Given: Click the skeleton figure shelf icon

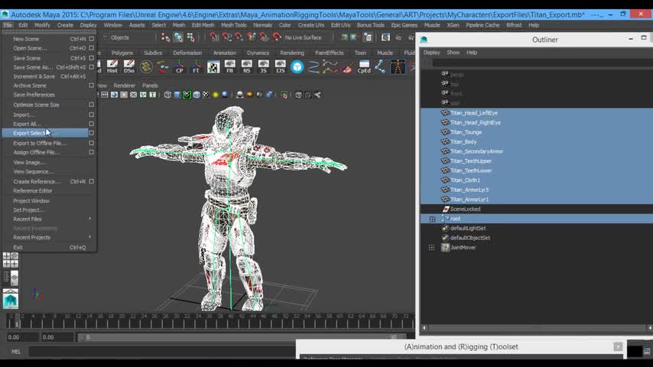Looking at the screenshot, I should (398, 67).
